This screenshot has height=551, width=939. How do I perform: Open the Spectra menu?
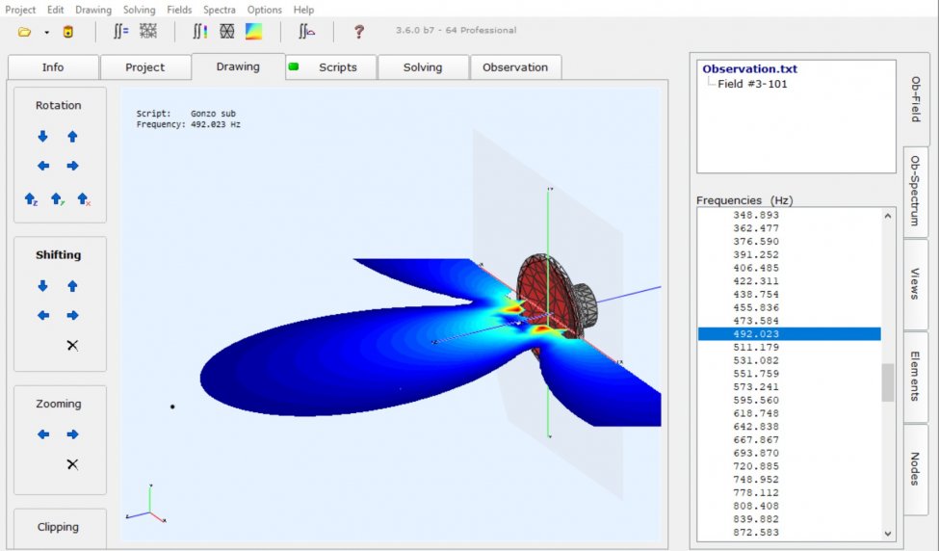pos(219,10)
